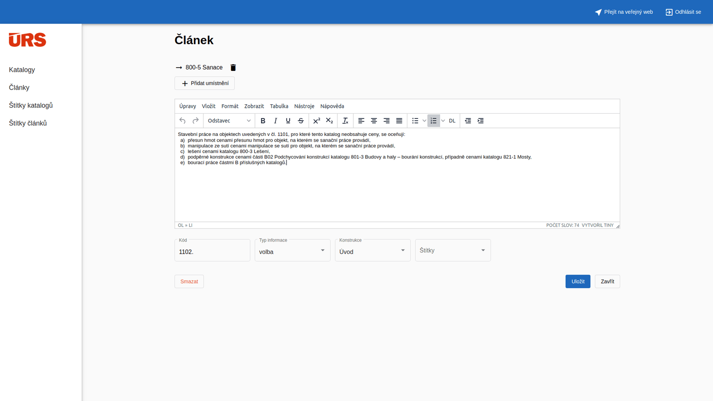Open the Tabulka menu

tap(279, 106)
